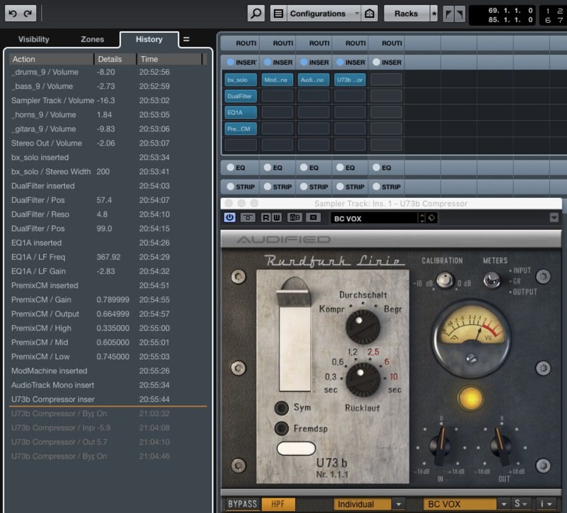Screen dimensions: 567x513
Task: Click the bx_solo insert slot
Action: tap(240, 80)
